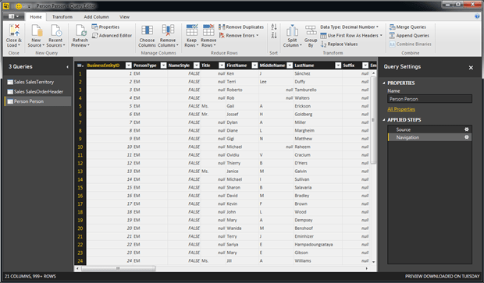Click Use First Row As Headers
The width and height of the screenshot is (484, 283).
pyautogui.click(x=351, y=35)
